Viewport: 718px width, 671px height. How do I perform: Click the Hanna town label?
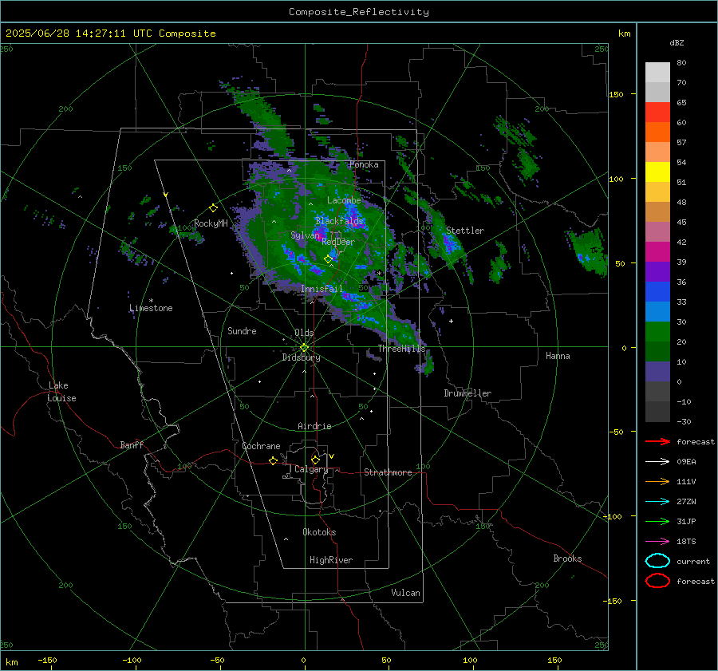pyautogui.click(x=558, y=356)
